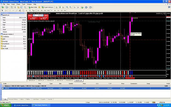Viewport: 171px width, 107px height.
Task: Toggle the Market Watch window icon
Action: [x=12, y=7]
